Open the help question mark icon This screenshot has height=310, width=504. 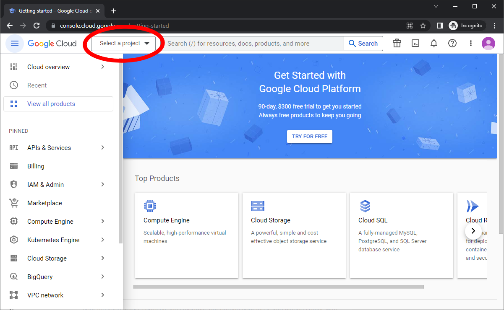(x=452, y=44)
